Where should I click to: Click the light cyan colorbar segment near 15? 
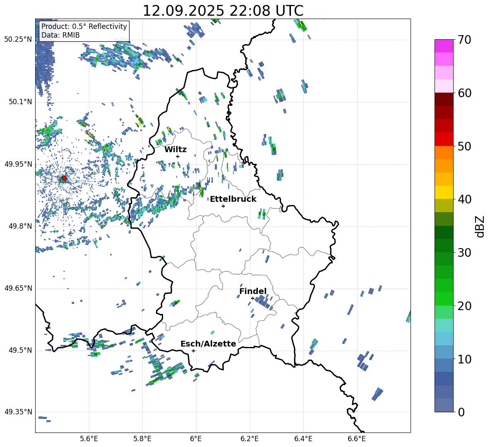coord(444,325)
